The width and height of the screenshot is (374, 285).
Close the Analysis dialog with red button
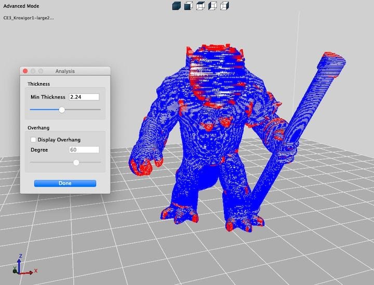tap(25, 71)
